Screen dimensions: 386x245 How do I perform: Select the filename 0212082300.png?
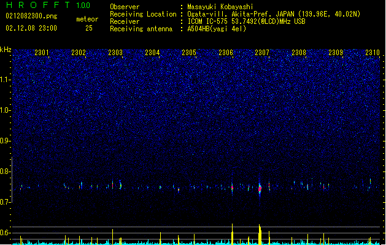coord(31,17)
